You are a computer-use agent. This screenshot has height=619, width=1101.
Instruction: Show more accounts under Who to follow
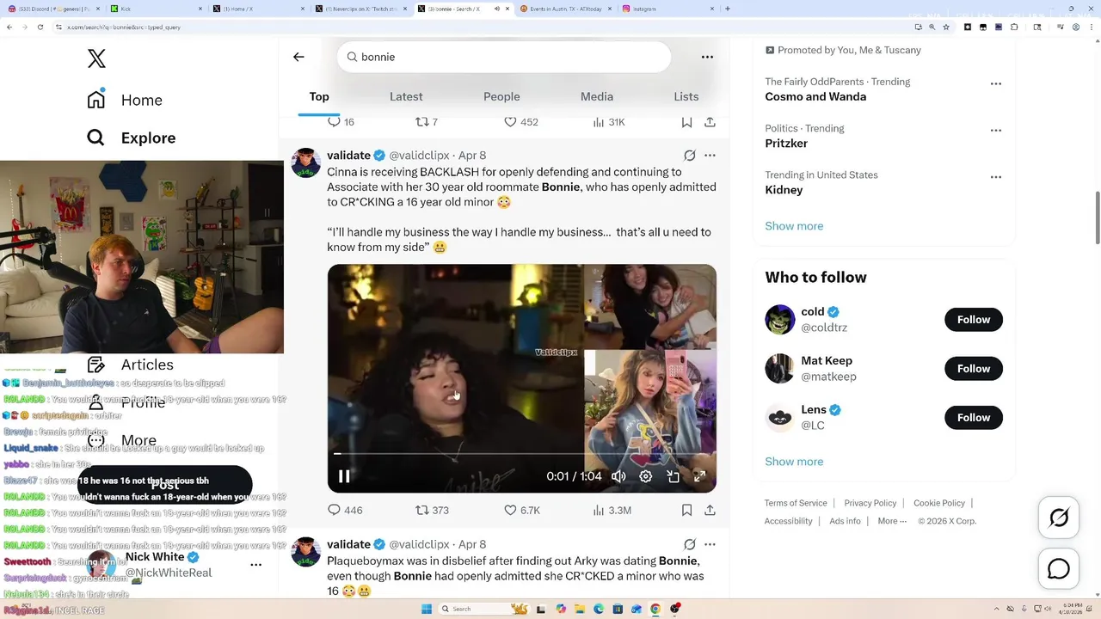tap(794, 462)
